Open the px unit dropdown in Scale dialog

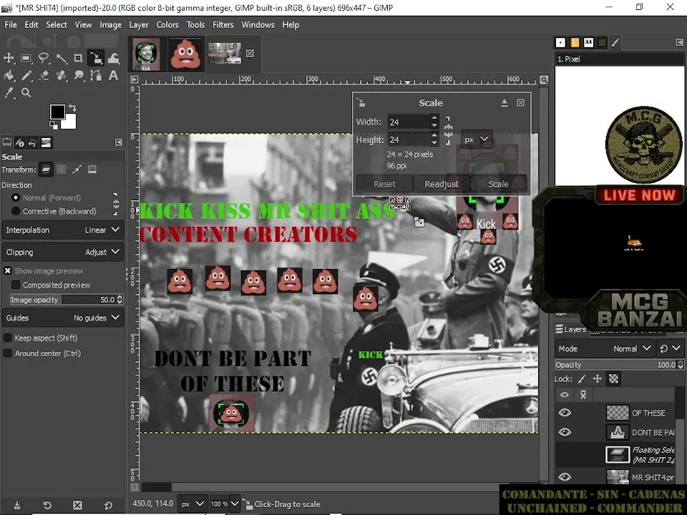click(477, 139)
